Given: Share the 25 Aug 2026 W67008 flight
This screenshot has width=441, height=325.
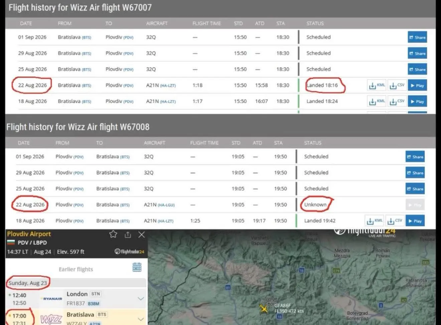Looking at the screenshot, I should pos(415,189).
